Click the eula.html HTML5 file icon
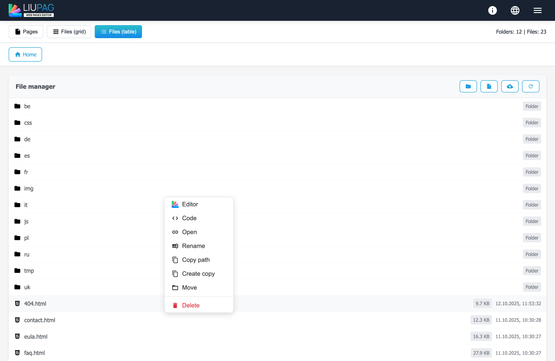Image resolution: width=555 pixels, height=361 pixels. [x=17, y=336]
